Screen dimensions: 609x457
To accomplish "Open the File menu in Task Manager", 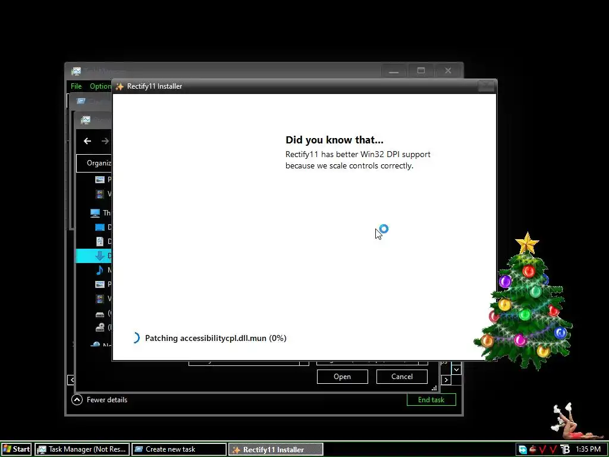I will click(x=76, y=86).
